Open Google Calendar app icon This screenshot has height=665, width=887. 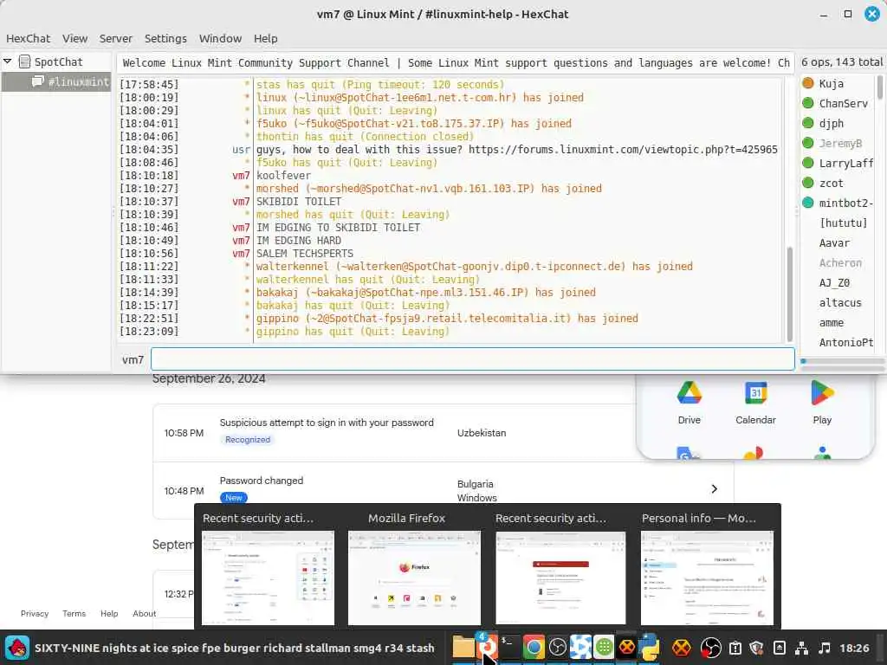tap(755, 393)
